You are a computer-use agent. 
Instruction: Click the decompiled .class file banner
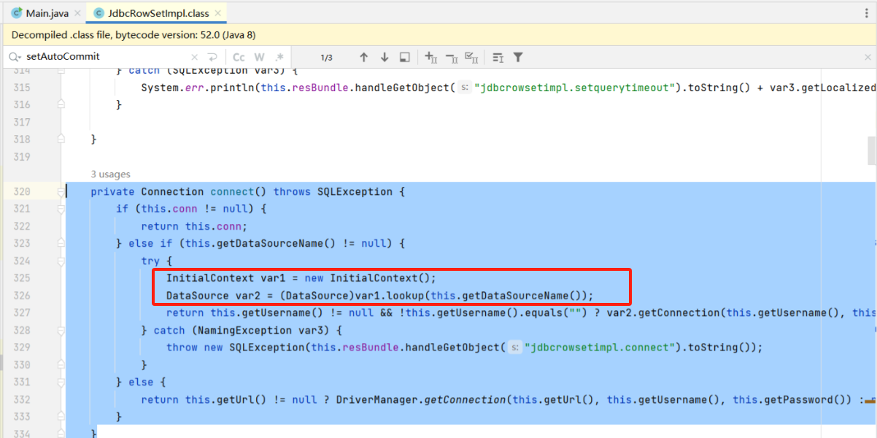pyautogui.click(x=438, y=34)
